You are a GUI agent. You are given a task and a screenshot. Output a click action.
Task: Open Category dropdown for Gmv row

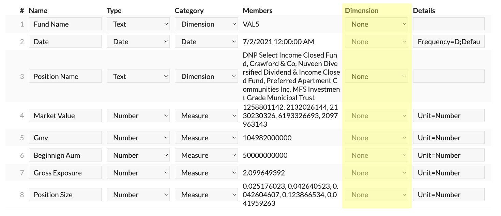click(206, 138)
